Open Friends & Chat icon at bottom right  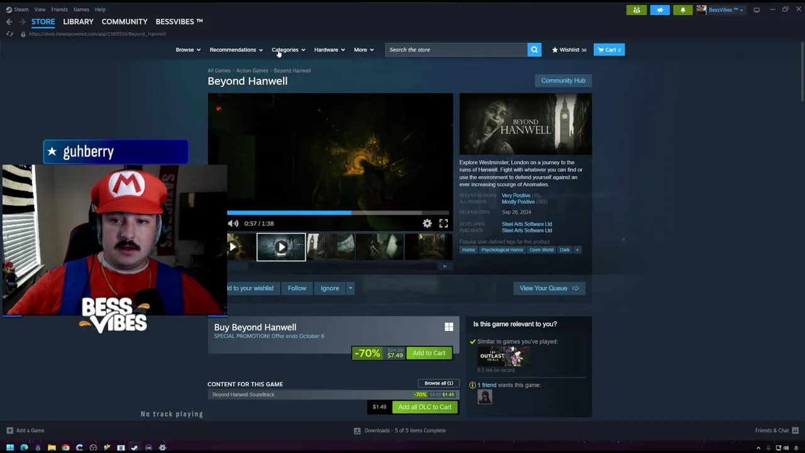click(796, 430)
